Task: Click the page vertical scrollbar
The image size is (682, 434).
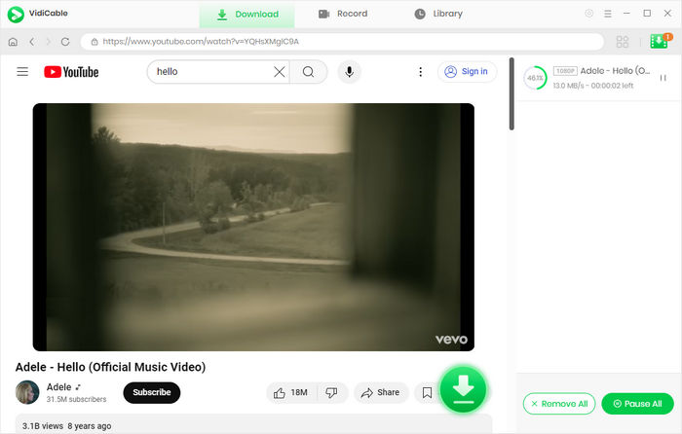Action: pyautogui.click(x=511, y=93)
